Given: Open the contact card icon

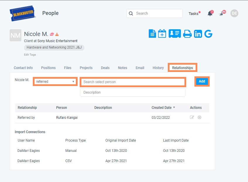Looking at the screenshot, I should 175,34.
